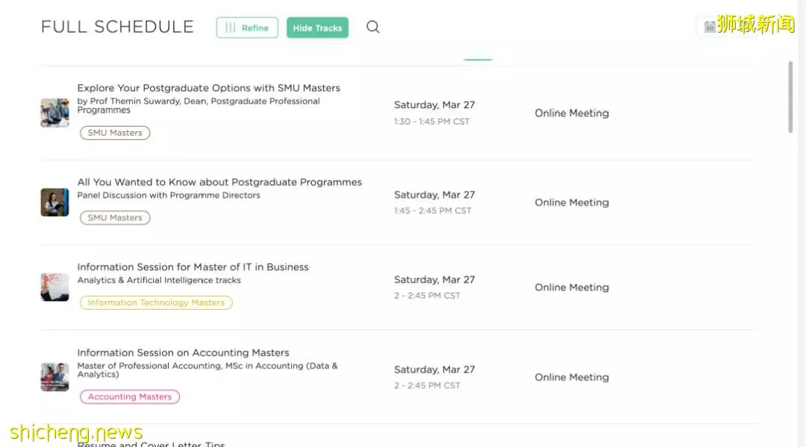Click 'Online Meeting' in the Explore Your Postgraduate Options row
806x447 pixels.
572,113
